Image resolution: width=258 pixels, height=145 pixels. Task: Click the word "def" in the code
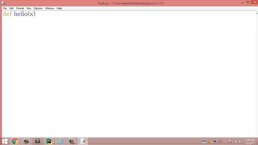7,14
